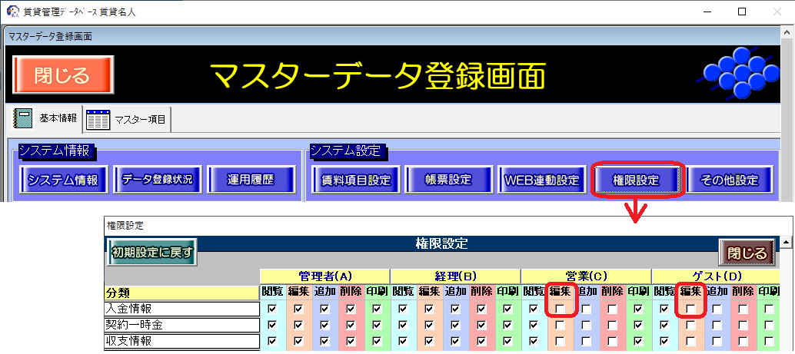
Task: Click the app icon in title bar
Action: [x=12, y=12]
